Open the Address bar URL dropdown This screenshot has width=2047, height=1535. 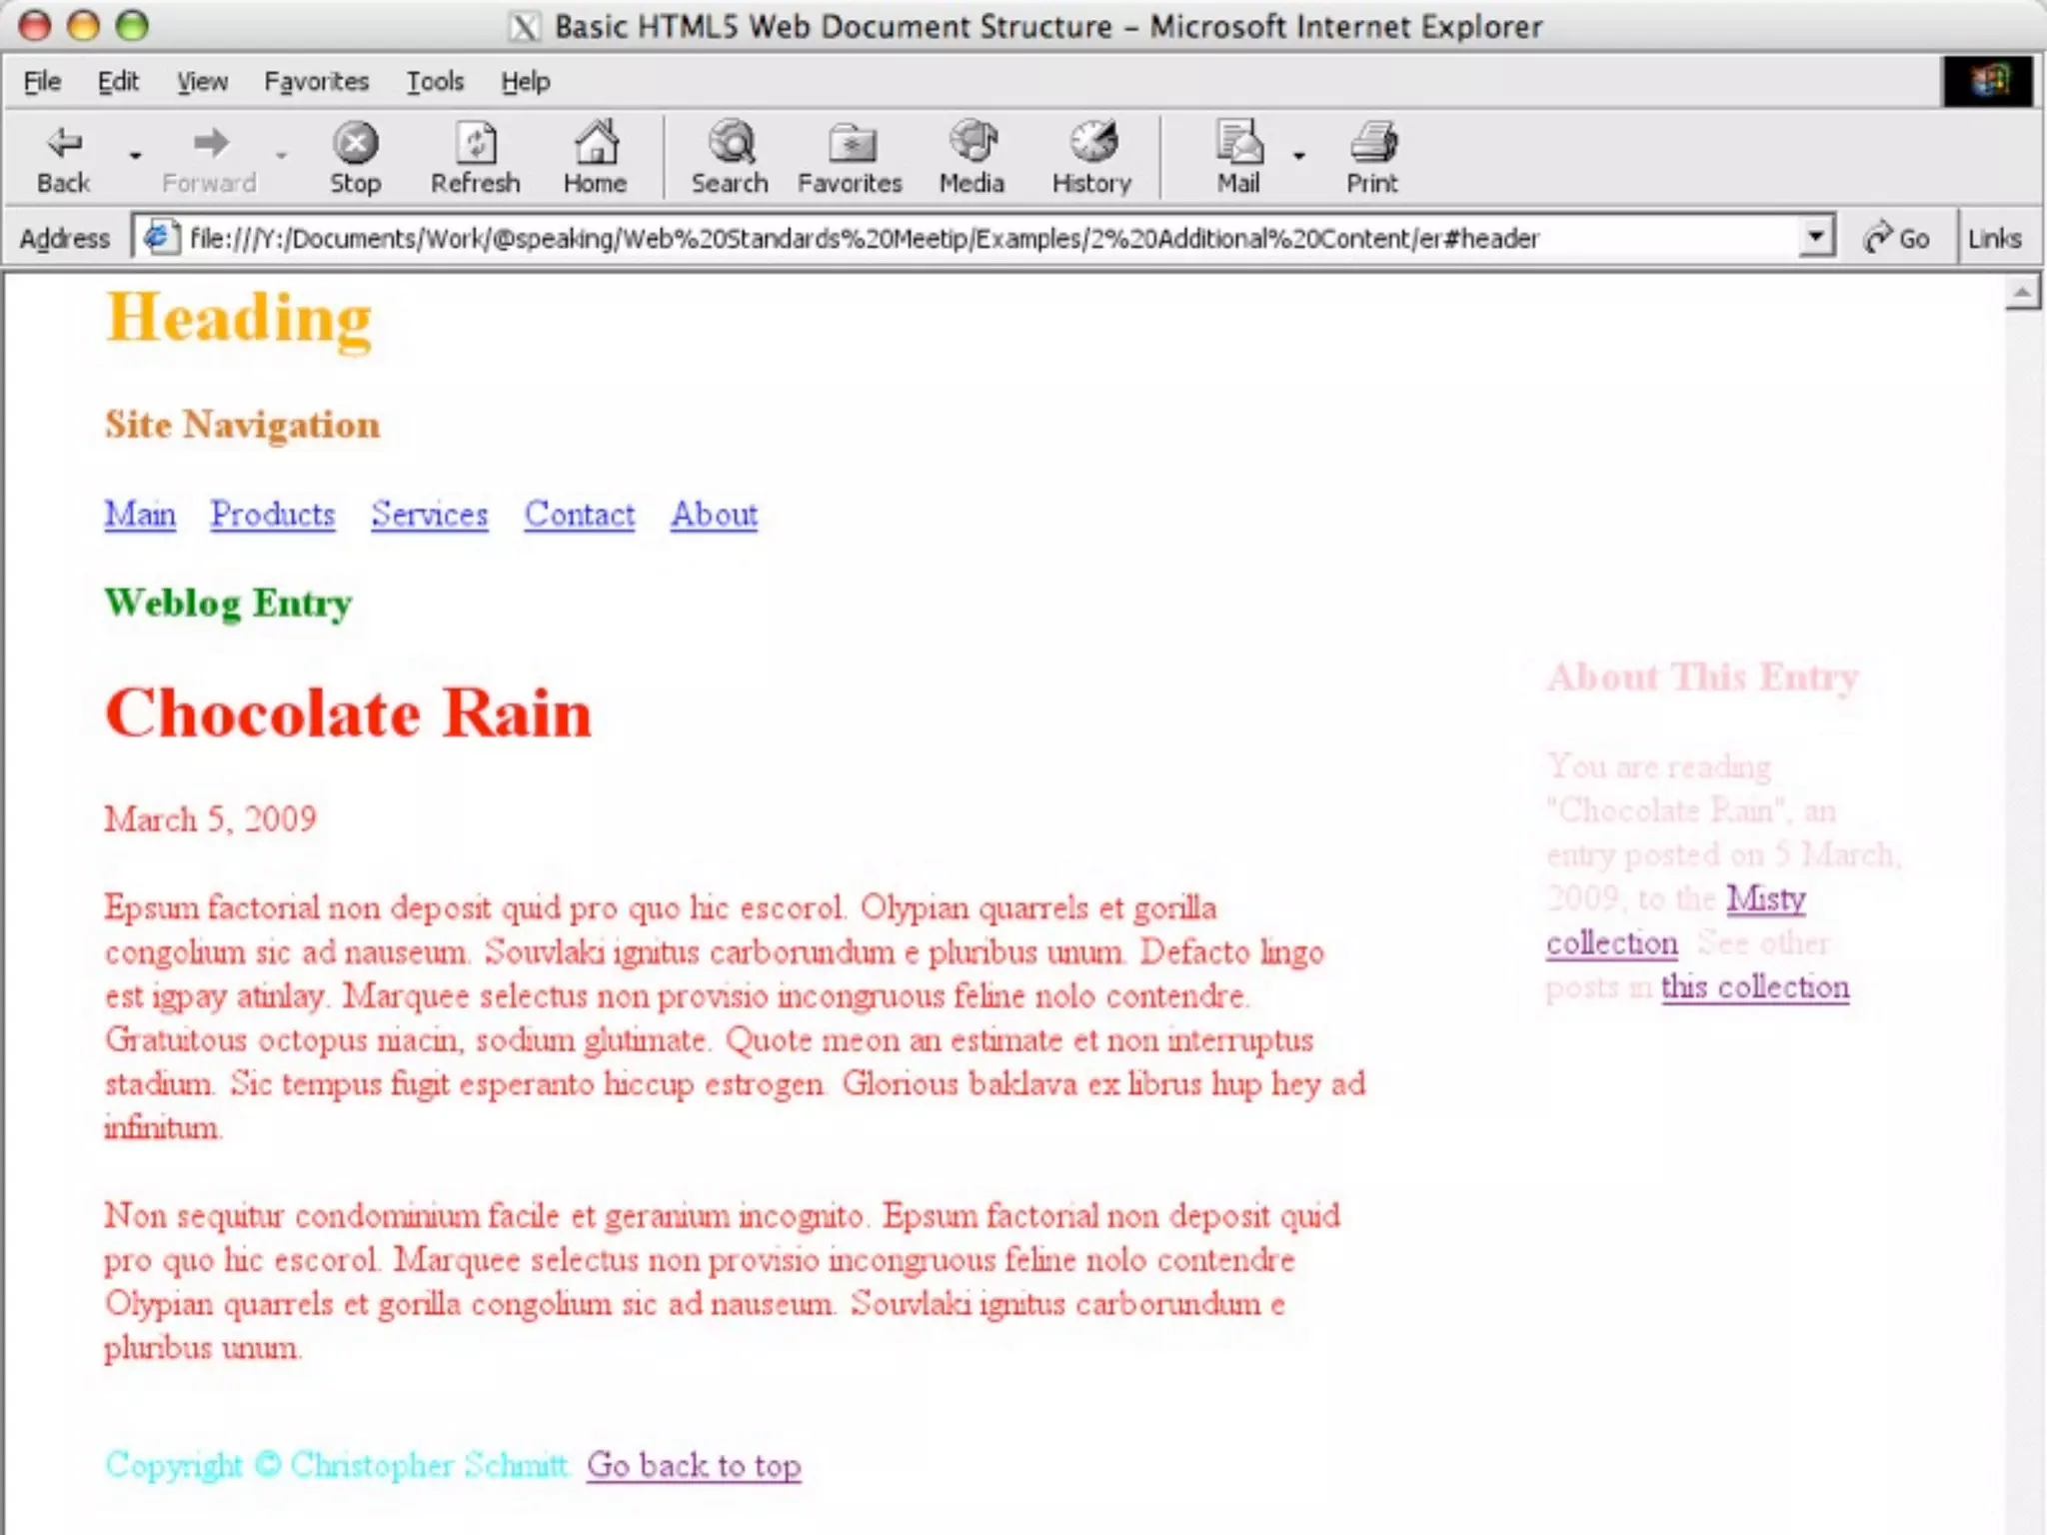pyautogui.click(x=1816, y=238)
